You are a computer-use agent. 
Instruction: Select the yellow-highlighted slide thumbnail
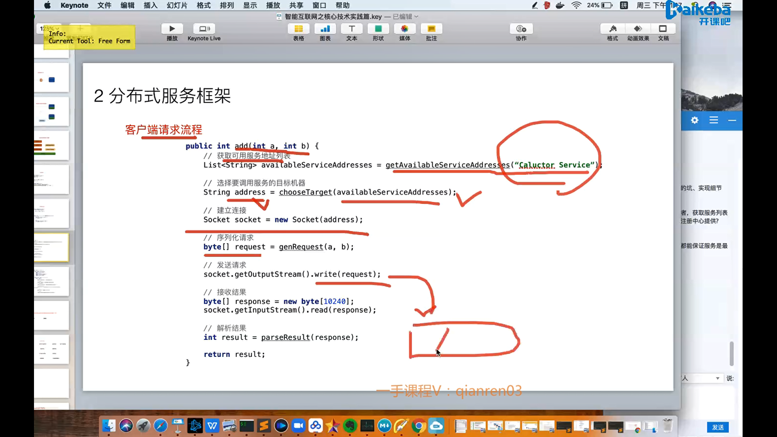[51, 247]
